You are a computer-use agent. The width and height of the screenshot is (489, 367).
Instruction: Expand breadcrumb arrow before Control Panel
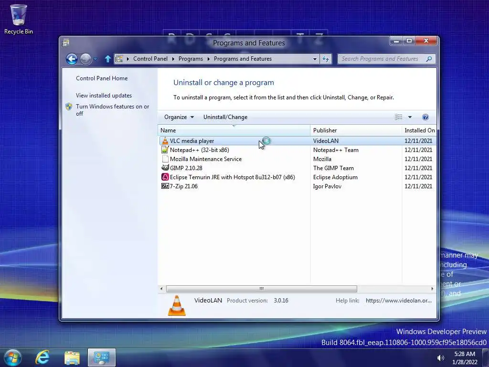[x=128, y=59]
